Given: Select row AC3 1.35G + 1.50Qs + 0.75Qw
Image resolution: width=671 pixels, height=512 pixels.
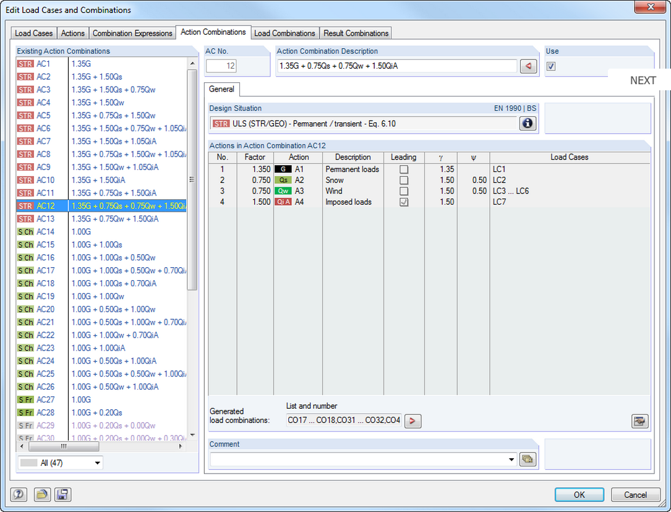Looking at the screenshot, I should point(101,90).
